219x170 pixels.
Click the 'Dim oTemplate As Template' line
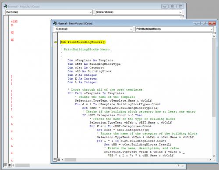[x=90, y=60]
